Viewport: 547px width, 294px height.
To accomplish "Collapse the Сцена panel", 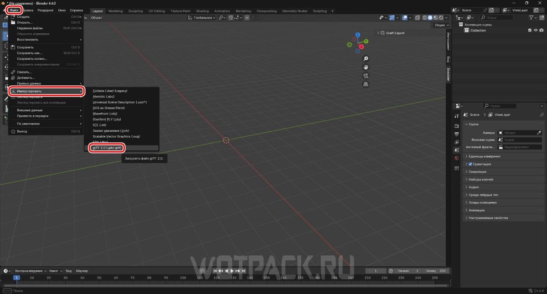I will (x=504, y=124).
